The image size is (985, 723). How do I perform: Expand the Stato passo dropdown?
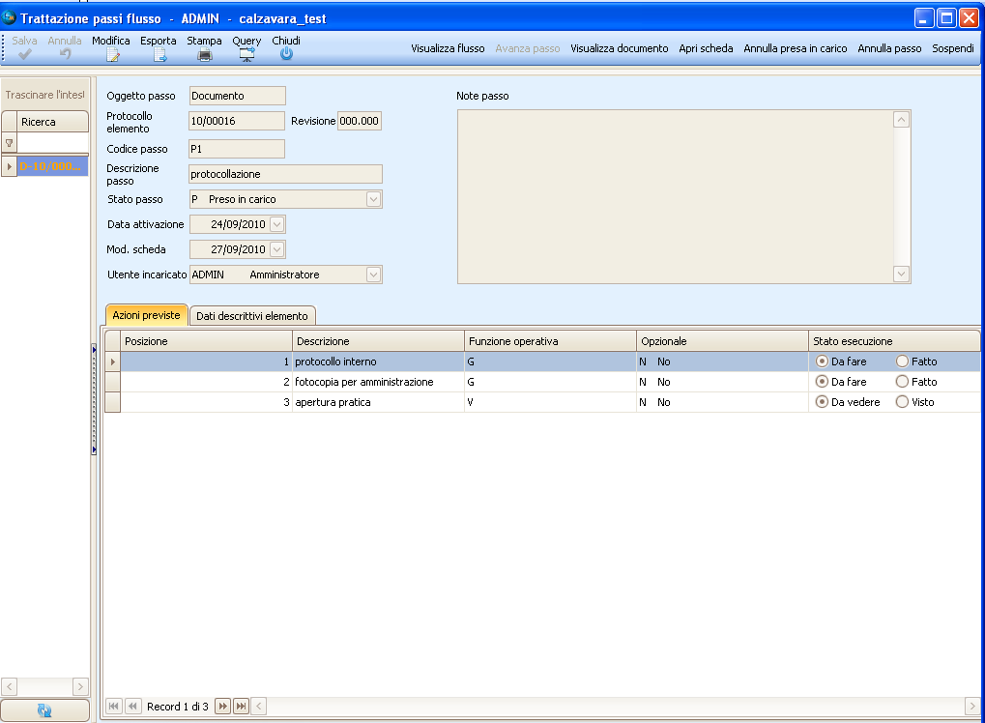tap(373, 199)
